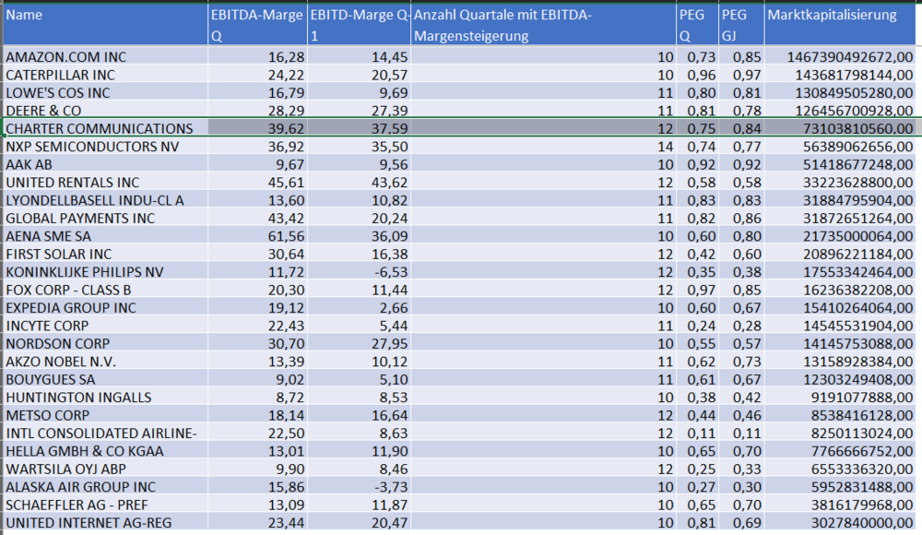Click the PEG Q column header
922x535 pixels.
coord(697,25)
